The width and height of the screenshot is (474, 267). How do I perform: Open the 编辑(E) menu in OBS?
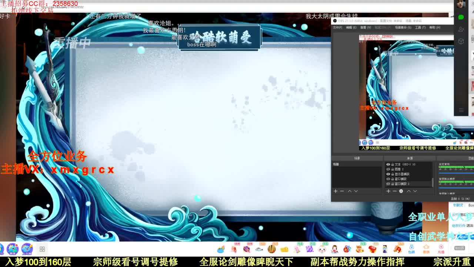(x=351, y=27)
